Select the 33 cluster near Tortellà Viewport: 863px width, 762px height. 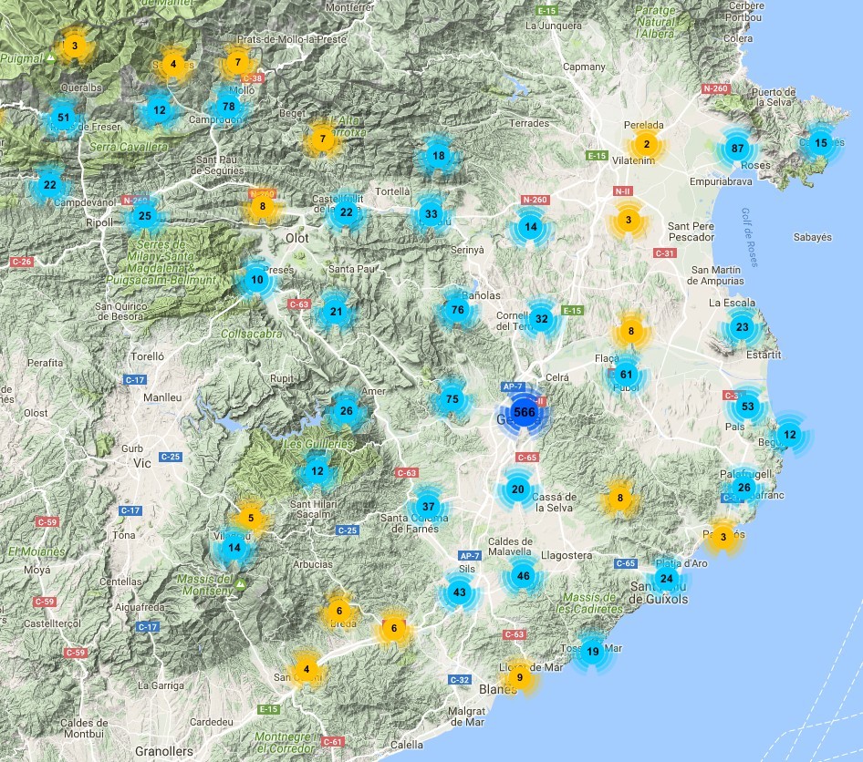431,215
